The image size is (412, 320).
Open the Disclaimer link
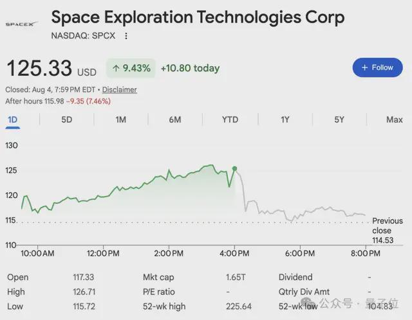coord(119,90)
